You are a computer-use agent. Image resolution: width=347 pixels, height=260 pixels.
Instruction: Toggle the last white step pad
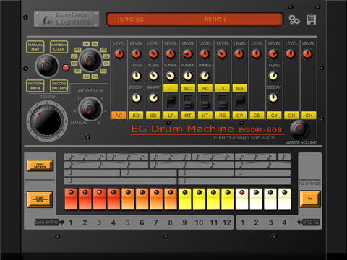[285, 199]
